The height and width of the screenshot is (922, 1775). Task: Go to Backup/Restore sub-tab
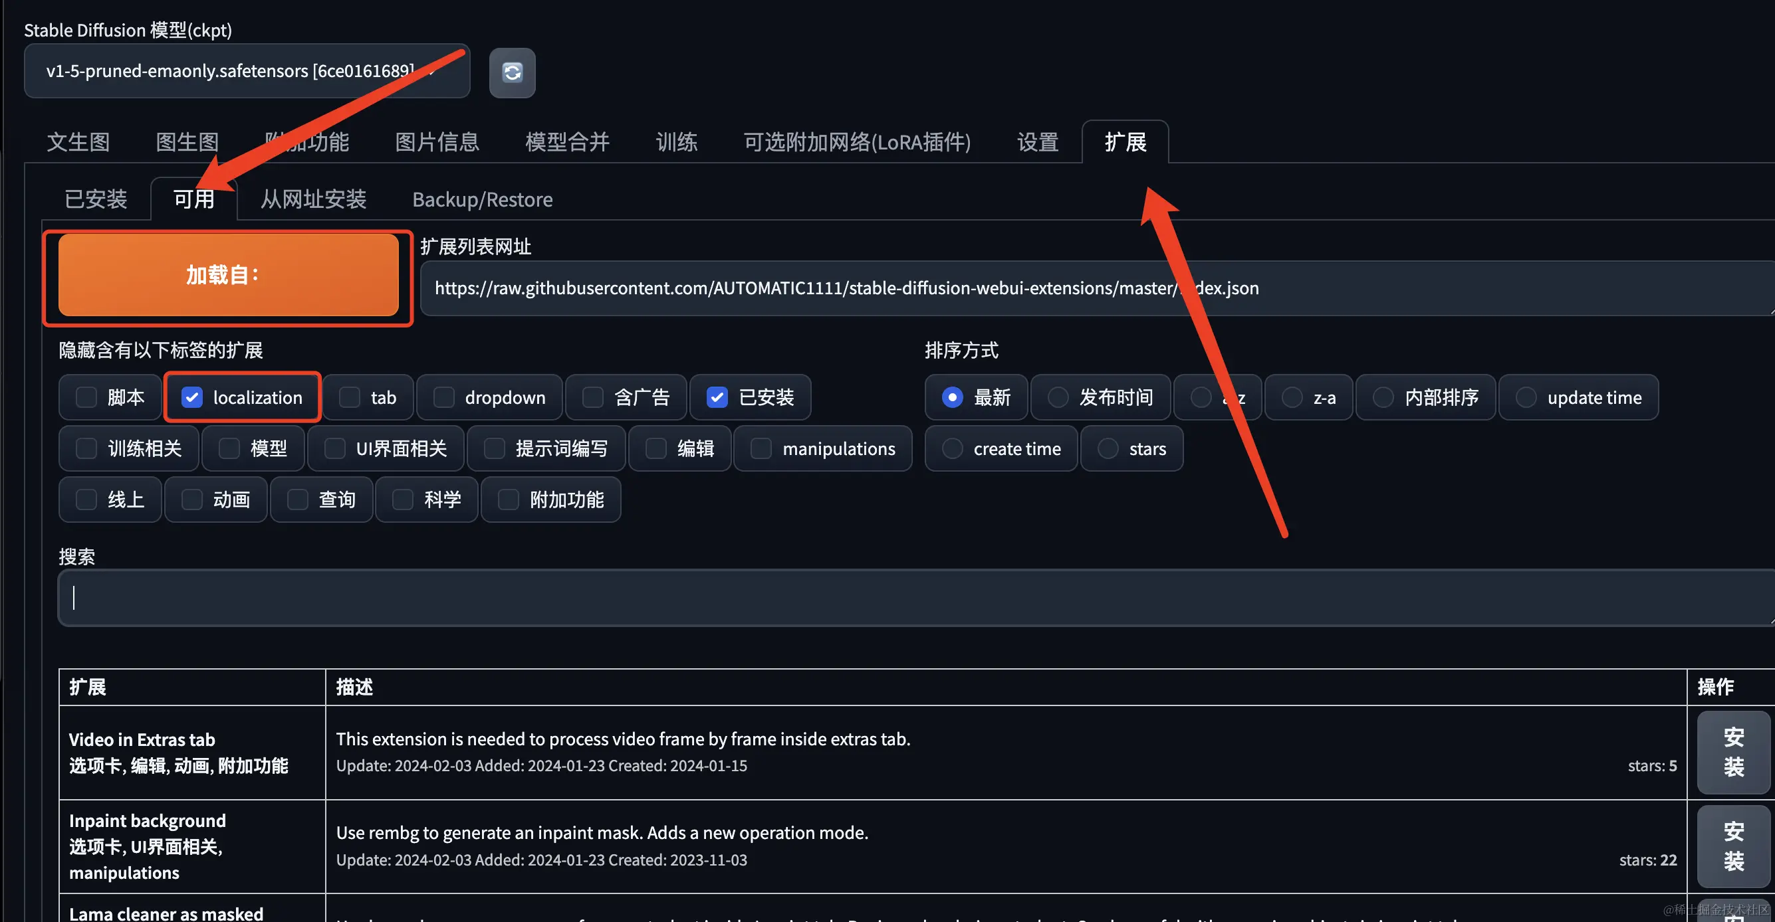pos(483,199)
